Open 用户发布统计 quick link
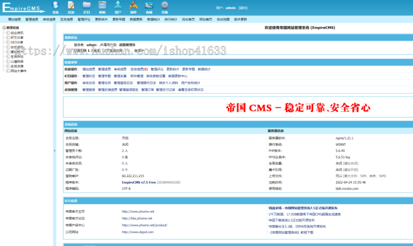This screenshot has width=413, height=246. pos(190,83)
